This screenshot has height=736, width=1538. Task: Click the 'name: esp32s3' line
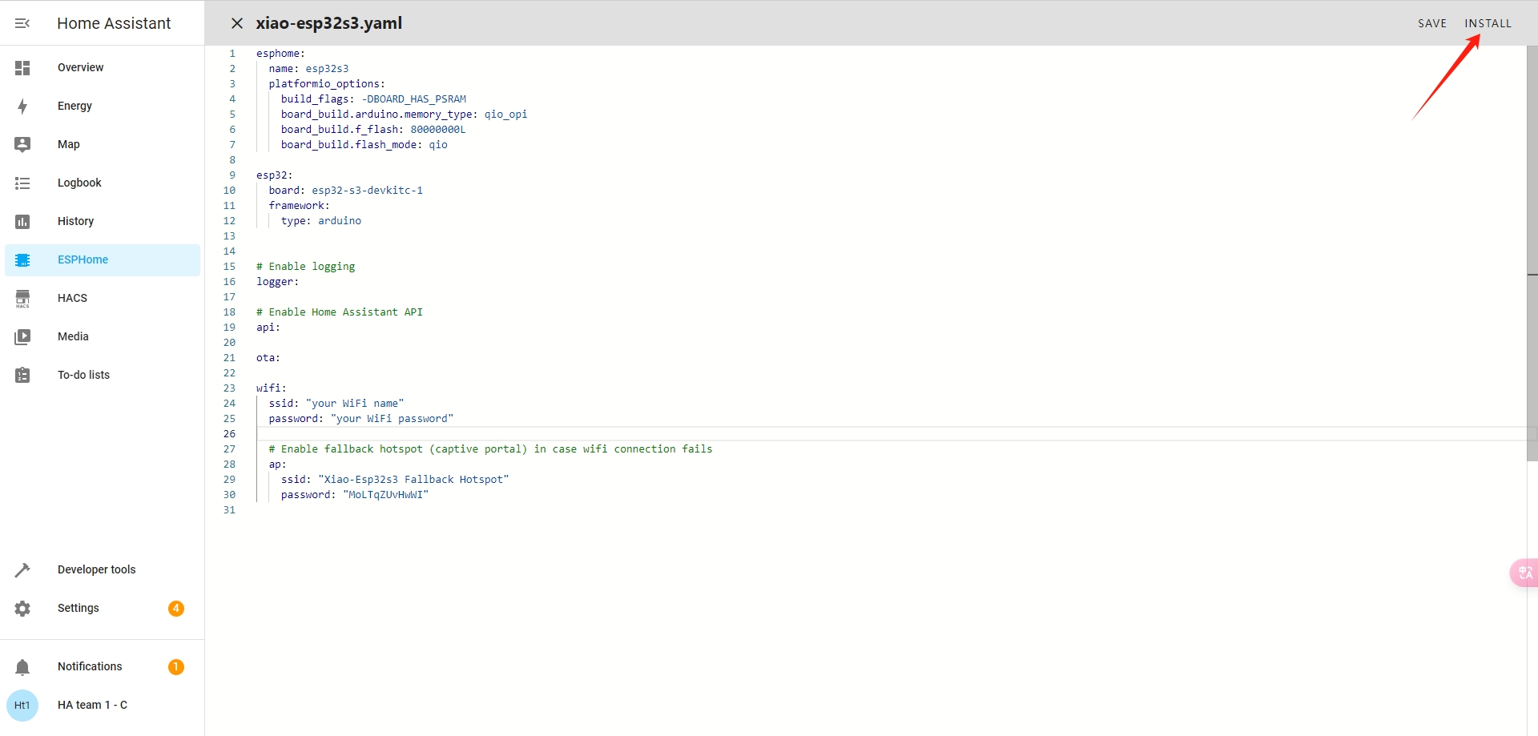[x=308, y=69]
